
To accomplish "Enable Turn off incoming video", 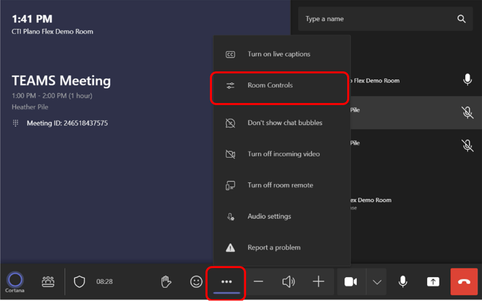I will point(284,154).
